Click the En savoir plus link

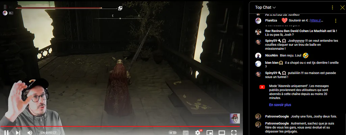point(280,105)
